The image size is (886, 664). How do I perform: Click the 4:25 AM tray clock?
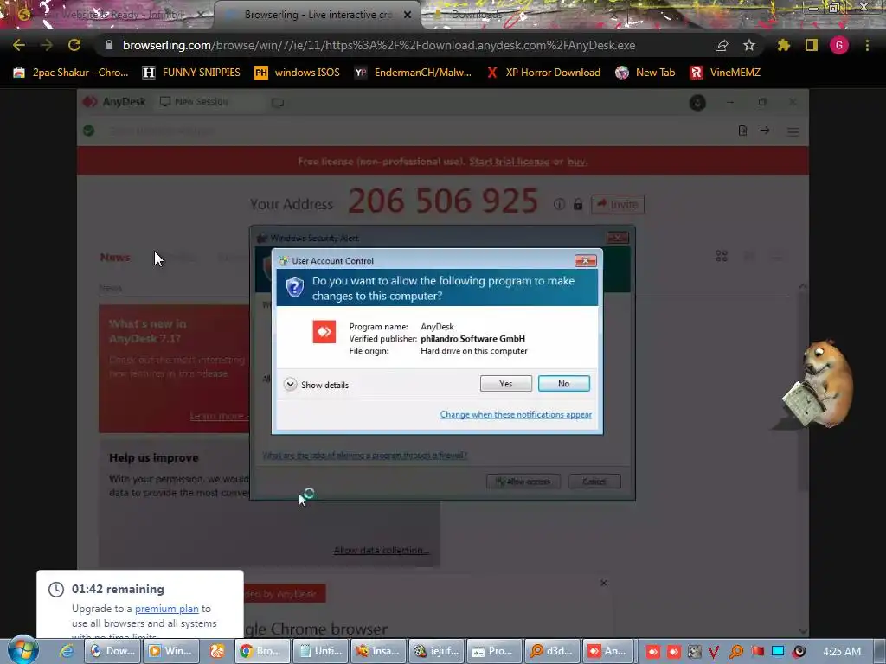point(842,652)
